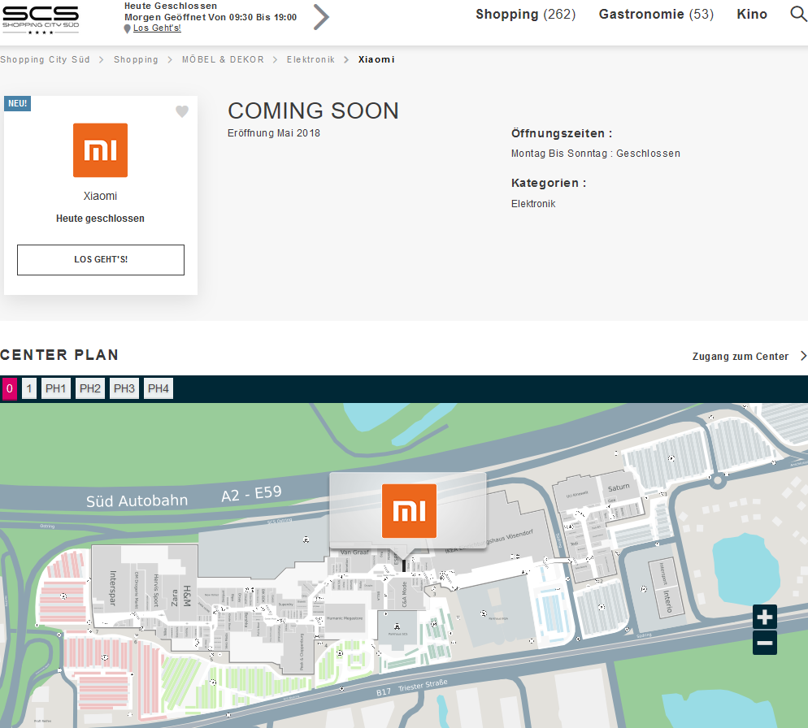Click the C&A Mode store on the map

coord(405,594)
